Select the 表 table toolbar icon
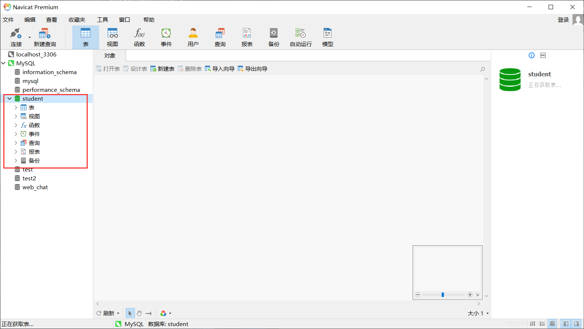Image resolution: width=584 pixels, height=329 pixels. point(86,37)
